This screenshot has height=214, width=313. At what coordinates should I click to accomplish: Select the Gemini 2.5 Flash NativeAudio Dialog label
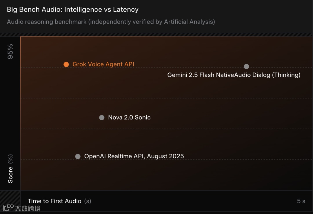click(x=234, y=75)
